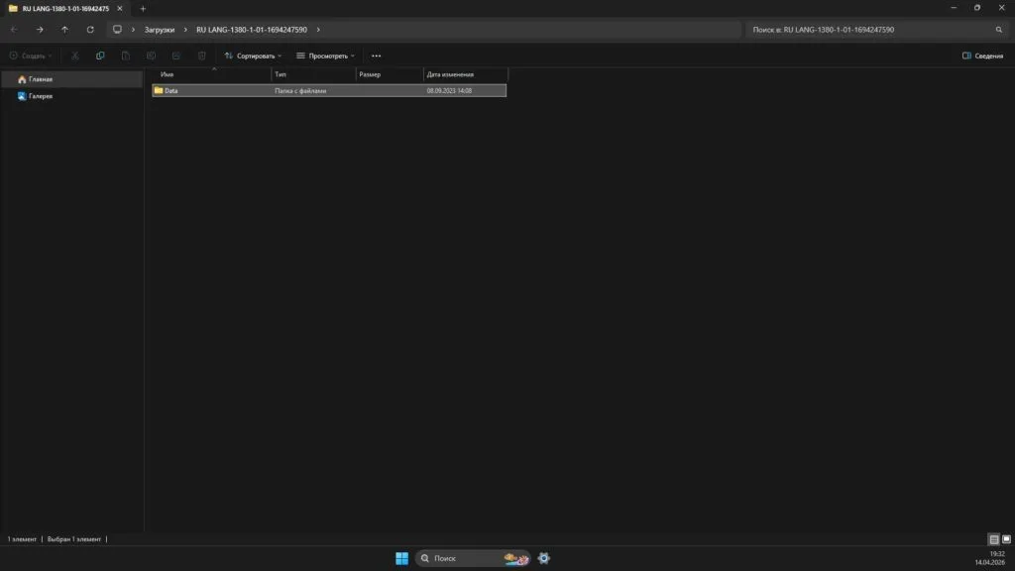This screenshot has width=1015, height=571.
Task: Click the RU LANG-1380-1-01-1694247590 breadcrumb
Action: click(252, 30)
